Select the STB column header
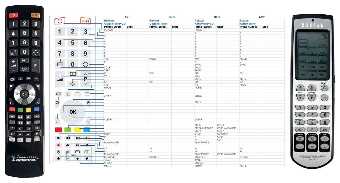This screenshot has width=340, height=183. click(x=217, y=17)
